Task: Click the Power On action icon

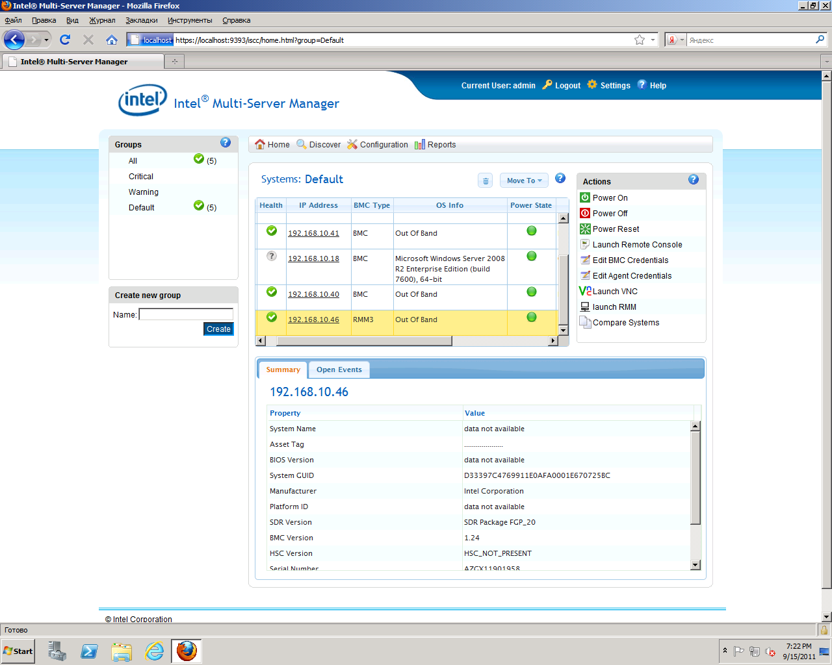Action: 585,198
